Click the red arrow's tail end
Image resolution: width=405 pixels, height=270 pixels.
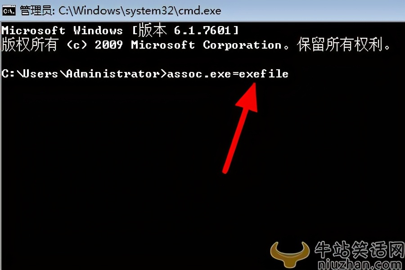225,171
